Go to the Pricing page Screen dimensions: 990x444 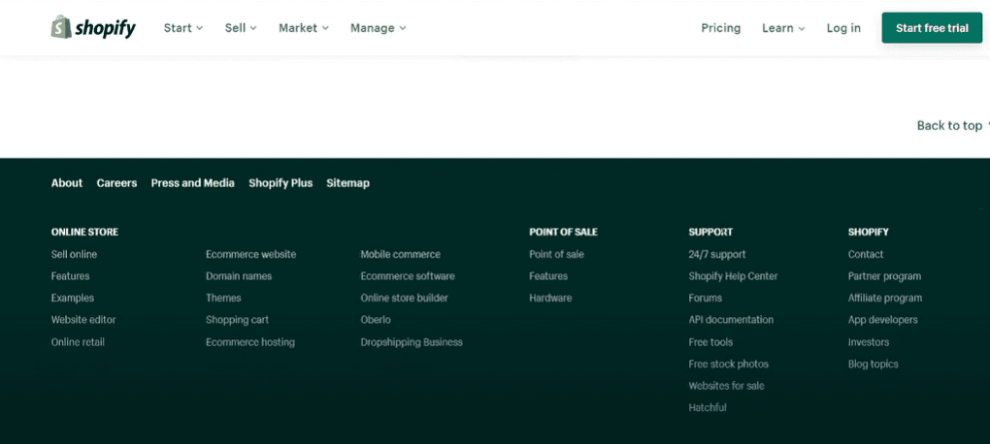720,28
